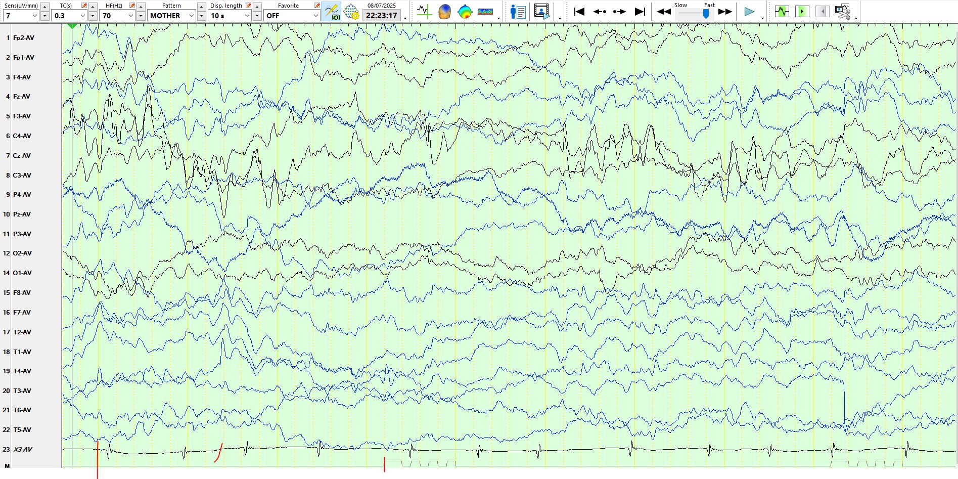This screenshot has width=958, height=479.
Task: Select the T4-AV channel label
Action: coord(22,371)
